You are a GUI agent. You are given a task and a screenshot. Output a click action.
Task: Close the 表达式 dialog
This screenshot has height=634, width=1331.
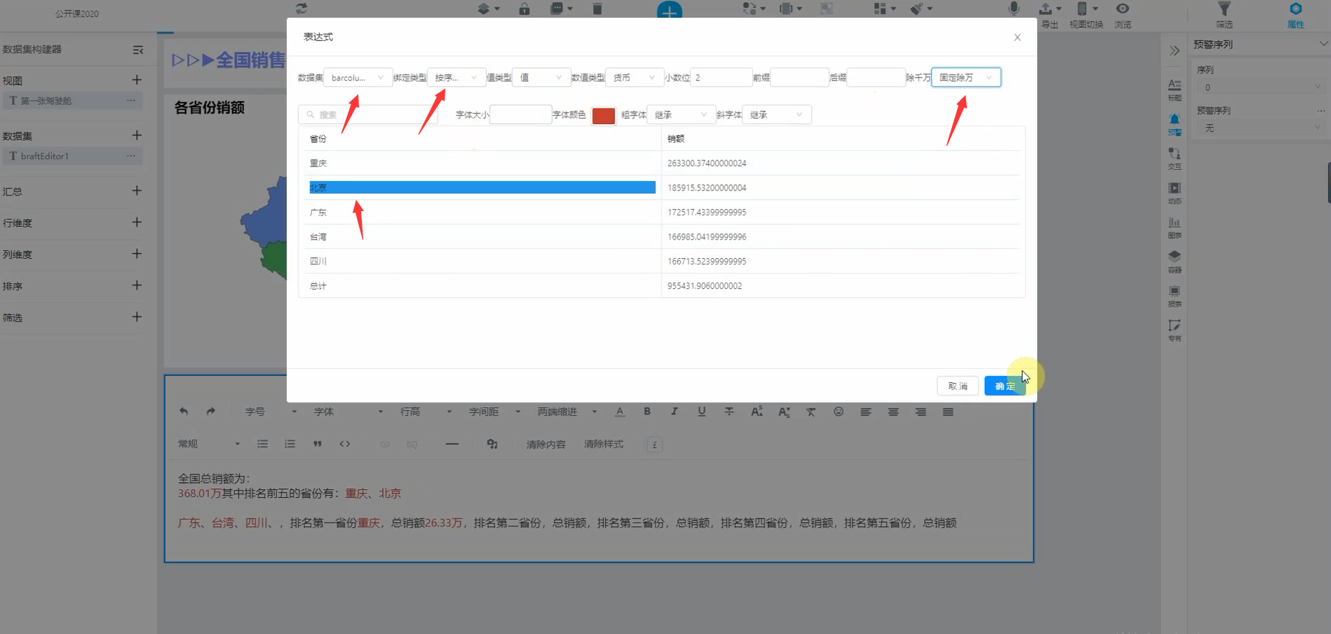pyautogui.click(x=1018, y=37)
